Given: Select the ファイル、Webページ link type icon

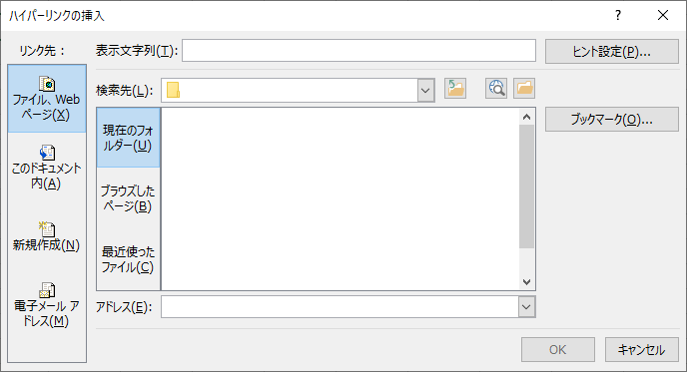Looking at the screenshot, I should [x=47, y=83].
